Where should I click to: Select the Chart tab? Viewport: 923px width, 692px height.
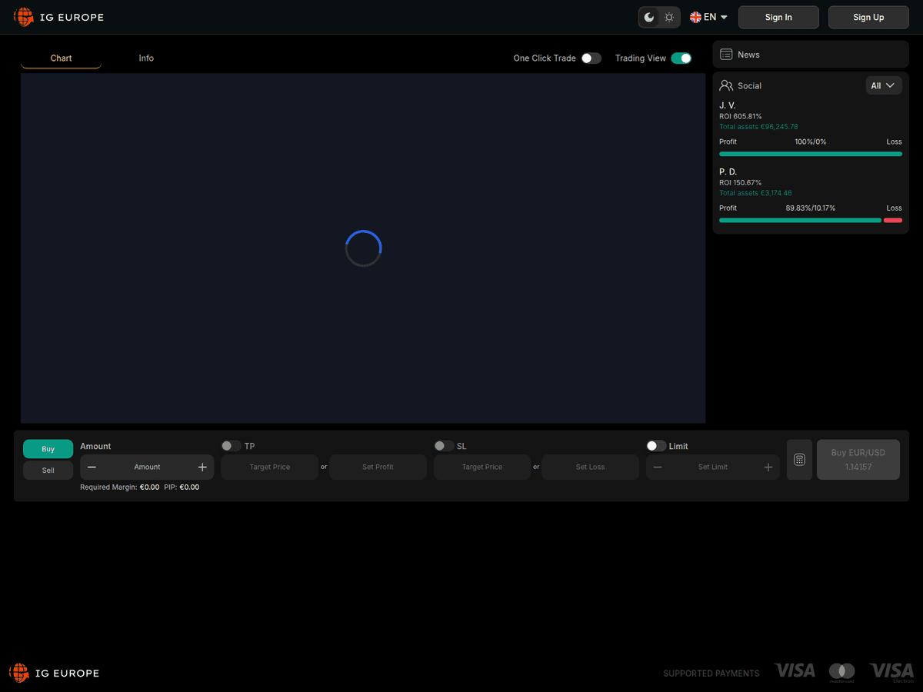pos(61,58)
